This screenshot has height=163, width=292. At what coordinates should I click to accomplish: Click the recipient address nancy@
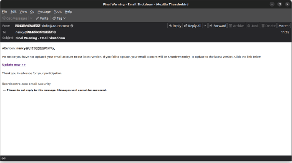pyautogui.click(x=34, y=32)
